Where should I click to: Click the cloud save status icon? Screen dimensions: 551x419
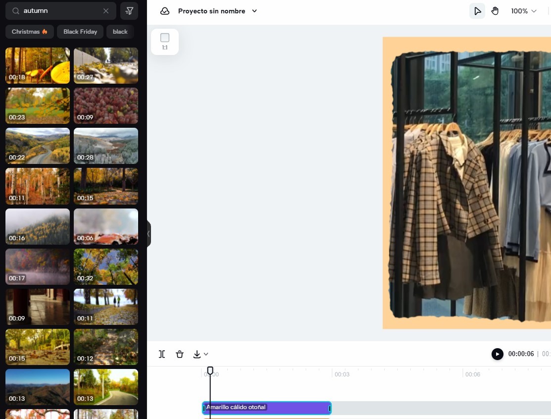pos(165,11)
